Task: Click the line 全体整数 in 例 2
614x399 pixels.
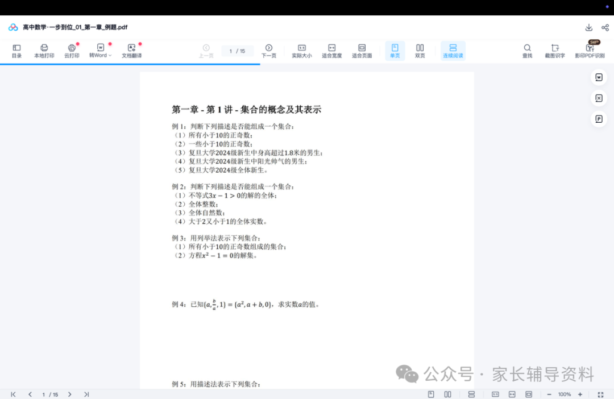Action: (x=195, y=204)
